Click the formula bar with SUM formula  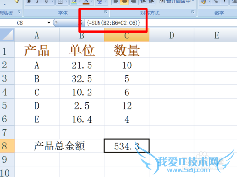point(161,23)
